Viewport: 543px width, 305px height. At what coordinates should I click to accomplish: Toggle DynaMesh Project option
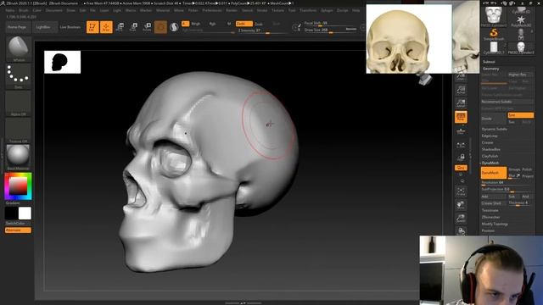[x=528, y=176]
